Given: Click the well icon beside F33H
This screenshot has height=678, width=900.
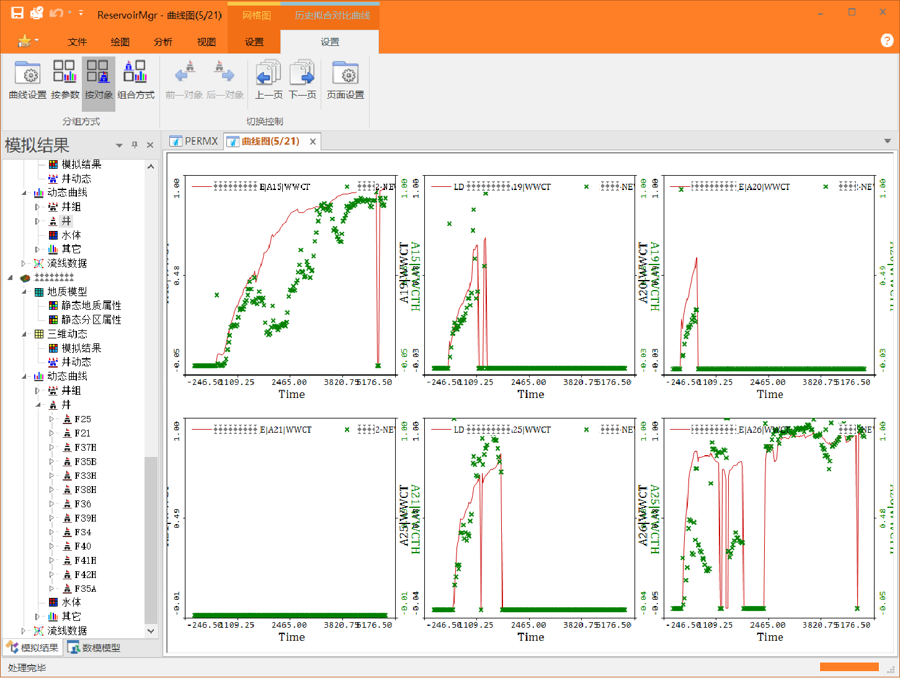Looking at the screenshot, I should (x=67, y=476).
